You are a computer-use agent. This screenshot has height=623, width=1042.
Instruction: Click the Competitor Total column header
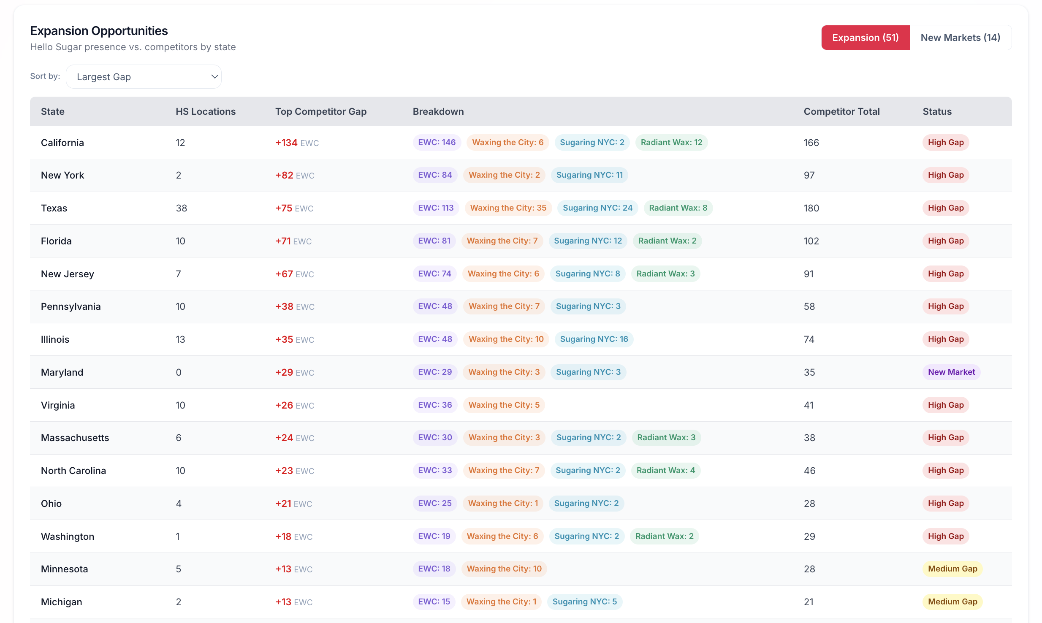(x=841, y=111)
